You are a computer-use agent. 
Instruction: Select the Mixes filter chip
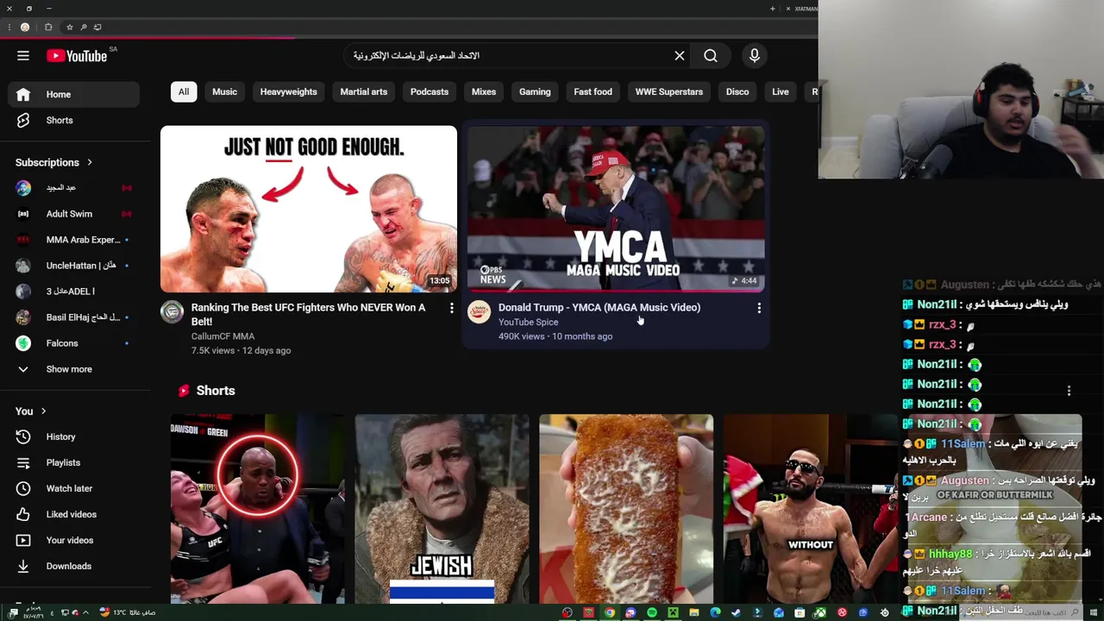(x=484, y=91)
